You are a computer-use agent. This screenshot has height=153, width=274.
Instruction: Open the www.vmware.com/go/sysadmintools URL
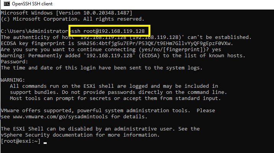[x=60, y=117]
